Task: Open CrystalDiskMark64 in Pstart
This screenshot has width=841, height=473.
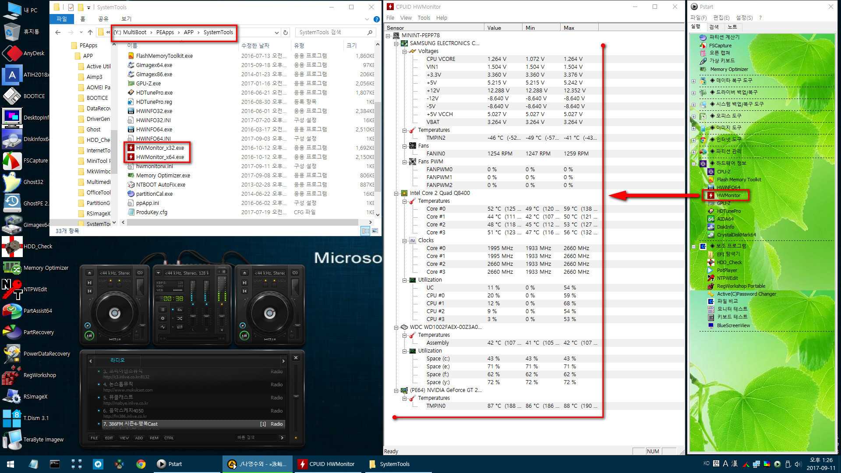Action: click(x=736, y=235)
